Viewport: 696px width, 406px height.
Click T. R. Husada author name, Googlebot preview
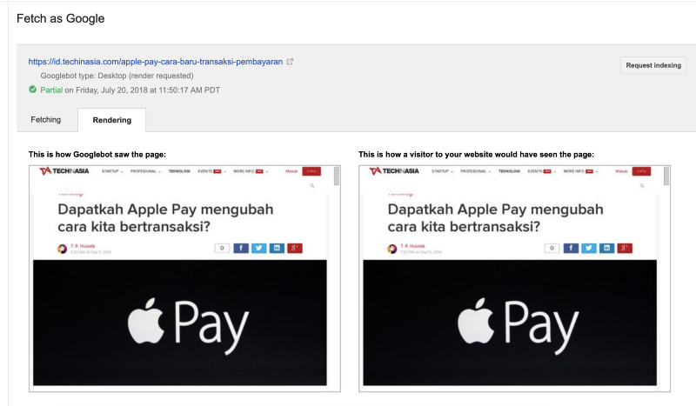click(83, 246)
